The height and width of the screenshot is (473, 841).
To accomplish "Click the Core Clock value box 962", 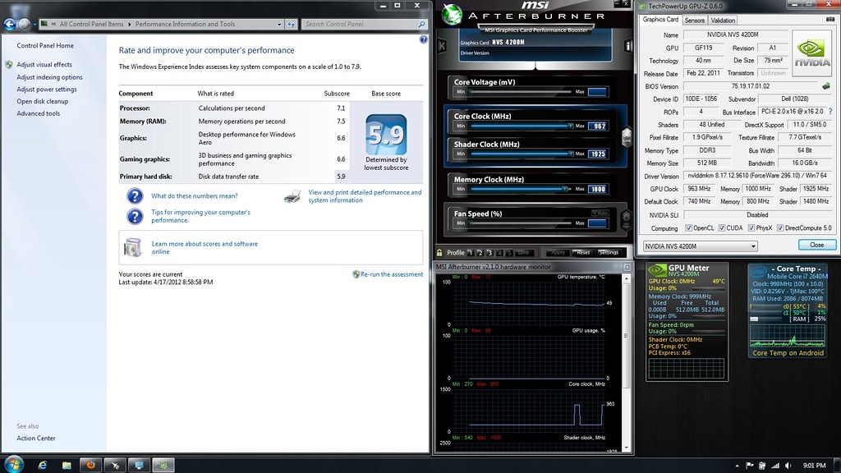I will (x=598, y=126).
